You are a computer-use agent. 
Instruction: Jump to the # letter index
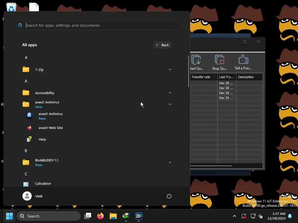[x=26, y=58]
